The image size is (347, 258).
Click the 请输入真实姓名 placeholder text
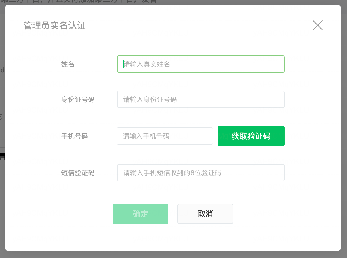pyautogui.click(x=147, y=64)
